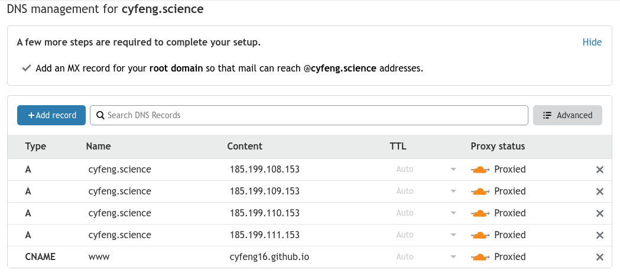Delete the 185.199.108.153 A record
620x276 pixels.
coord(599,170)
